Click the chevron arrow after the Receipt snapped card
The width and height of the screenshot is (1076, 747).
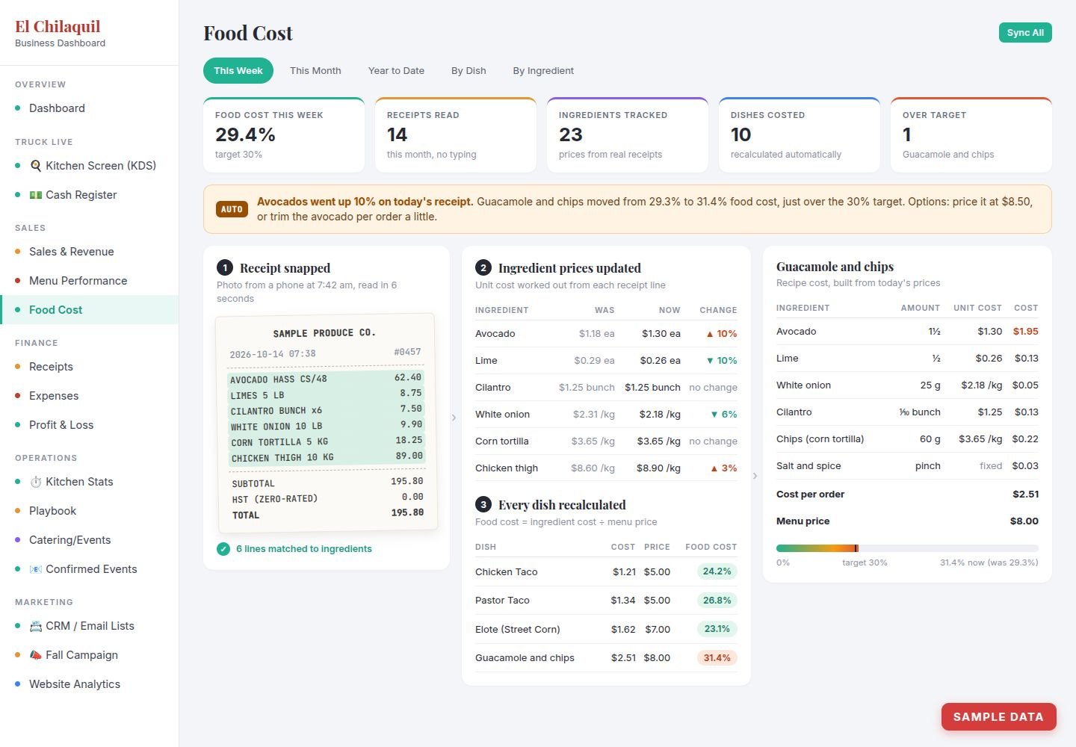tap(454, 418)
